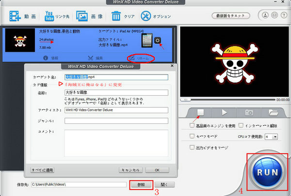Play the preview video
Viewport: 291px width, 196px height.
click(x=224, y=112)
